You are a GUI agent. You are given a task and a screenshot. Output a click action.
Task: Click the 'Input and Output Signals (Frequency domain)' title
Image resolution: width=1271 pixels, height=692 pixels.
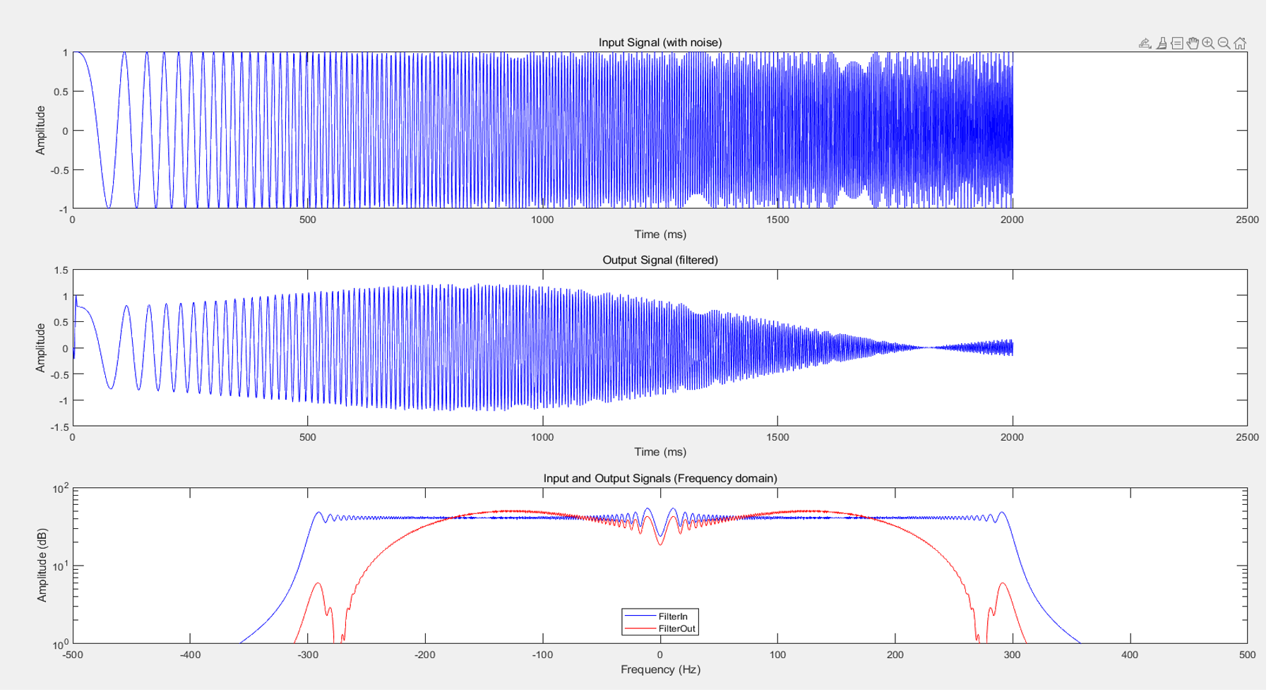coord(660,478)
